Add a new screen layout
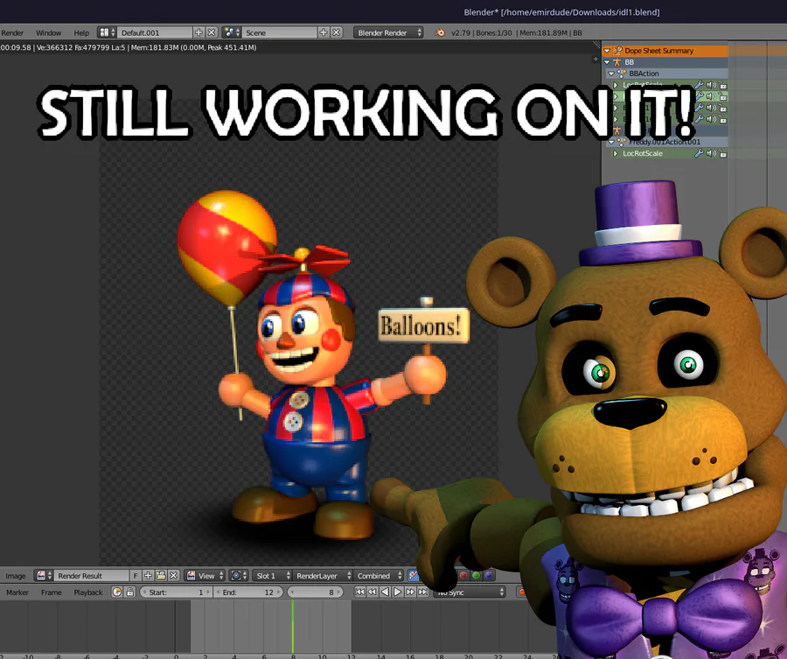The height and width of the screenshot is (659, 787). point(198,32)
